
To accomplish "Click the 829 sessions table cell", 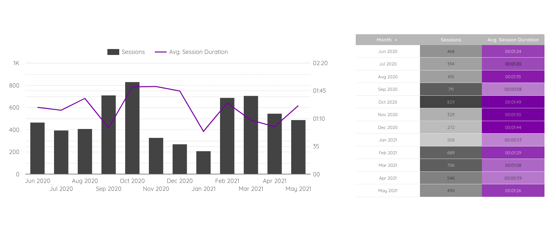I will (451, 102).
